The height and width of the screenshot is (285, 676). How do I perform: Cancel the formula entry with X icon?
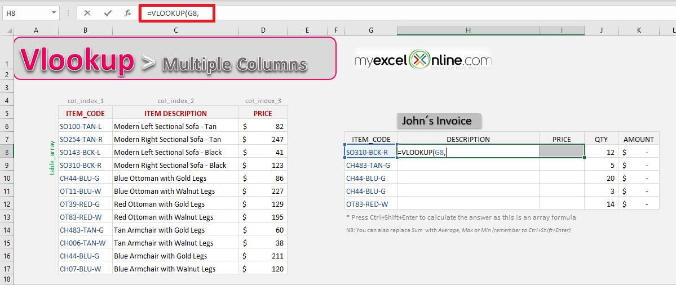[x=87, y=14]
